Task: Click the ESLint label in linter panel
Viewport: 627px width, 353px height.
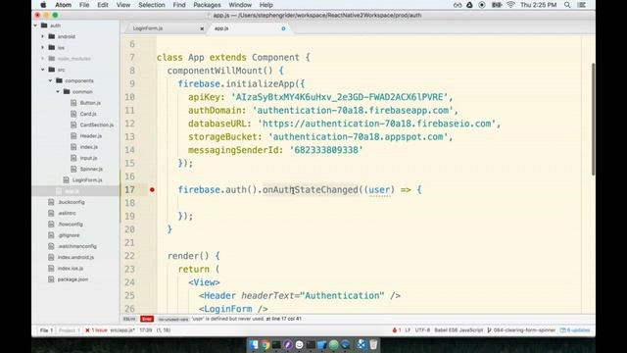Action: pos(129,319)
